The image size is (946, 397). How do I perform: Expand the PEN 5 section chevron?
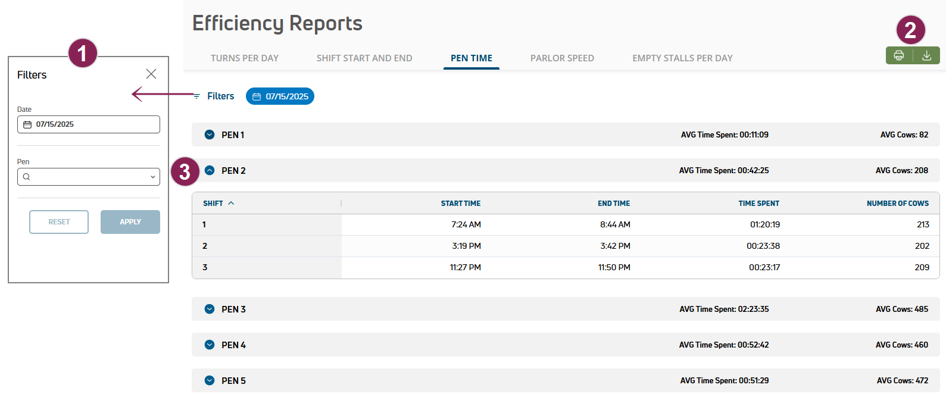[x=210, y=381]
